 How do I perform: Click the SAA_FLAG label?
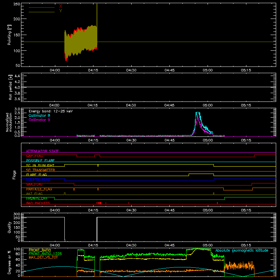click(34, 184)
